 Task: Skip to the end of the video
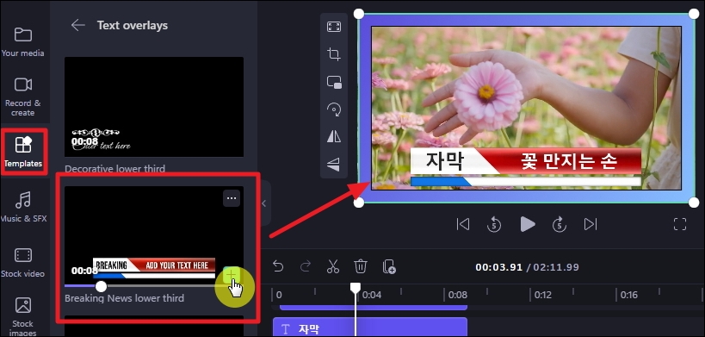591,224
